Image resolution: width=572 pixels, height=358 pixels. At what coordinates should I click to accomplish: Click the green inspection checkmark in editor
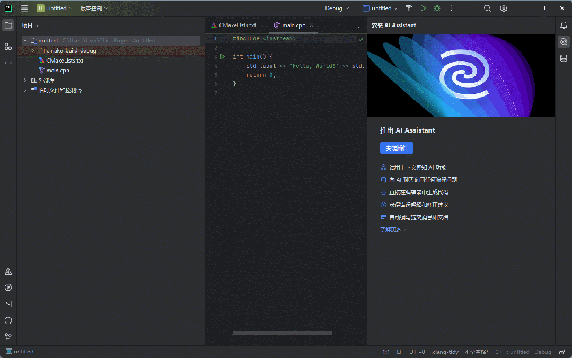tap(361, 39)
